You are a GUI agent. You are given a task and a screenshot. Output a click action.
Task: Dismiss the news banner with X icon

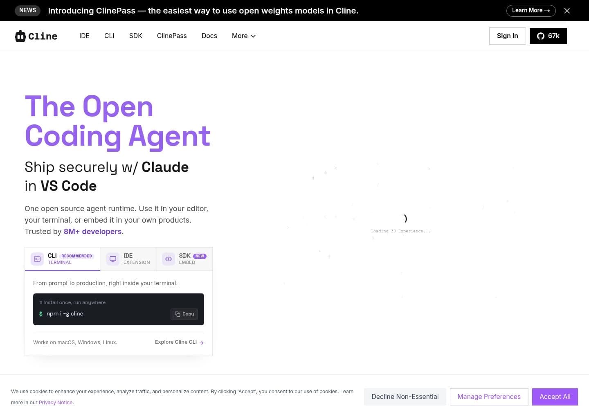[567, 11]
